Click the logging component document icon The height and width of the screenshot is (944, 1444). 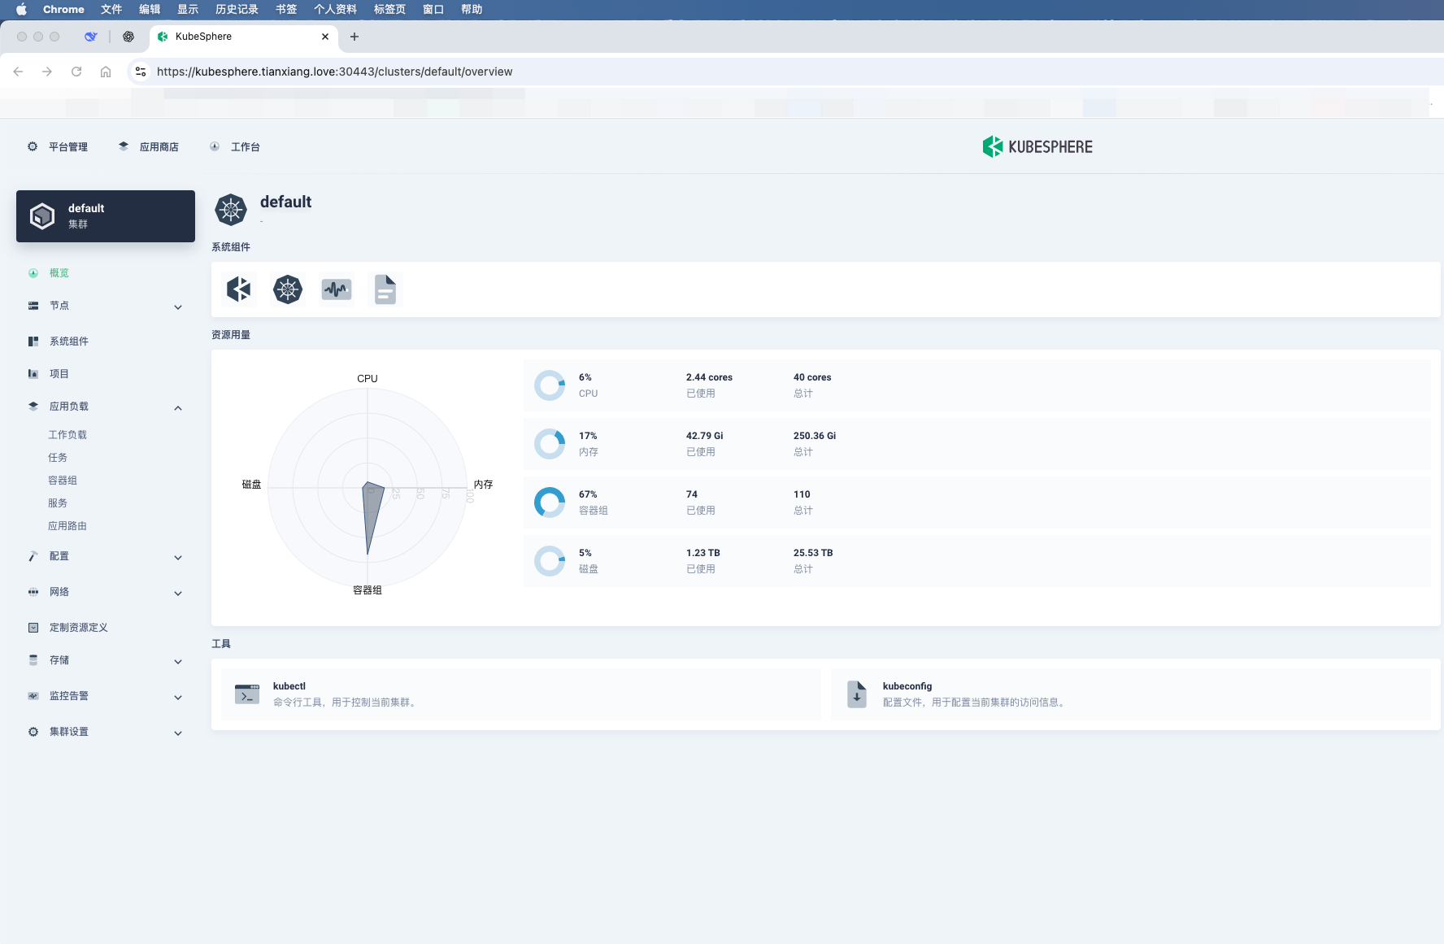385,289
